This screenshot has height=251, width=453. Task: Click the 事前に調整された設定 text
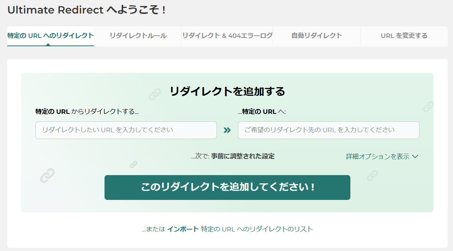243,156
